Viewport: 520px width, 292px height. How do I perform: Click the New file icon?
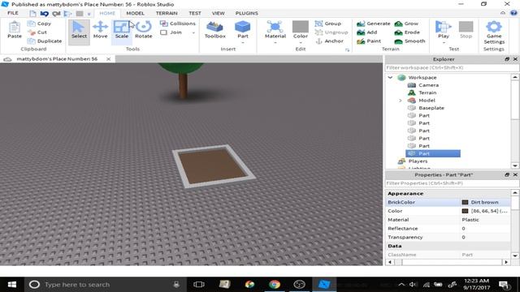pyautogui.click(x=32, y=14)
